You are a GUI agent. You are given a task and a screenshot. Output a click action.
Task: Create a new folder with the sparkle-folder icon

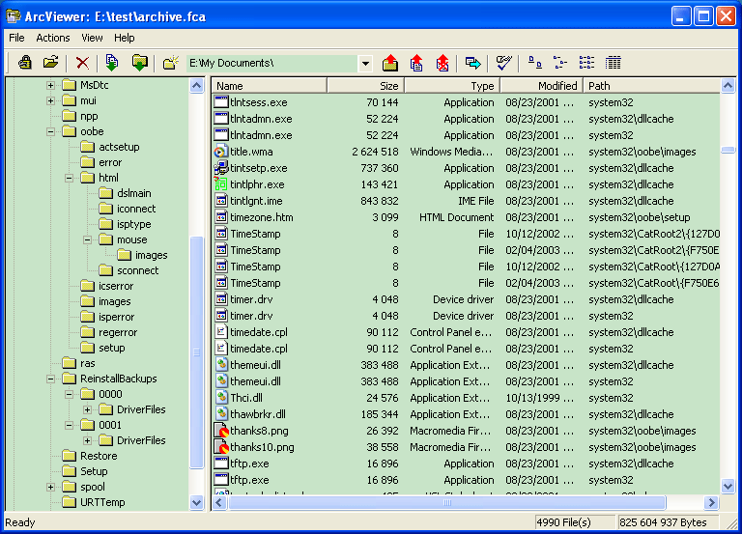point(170,63)
